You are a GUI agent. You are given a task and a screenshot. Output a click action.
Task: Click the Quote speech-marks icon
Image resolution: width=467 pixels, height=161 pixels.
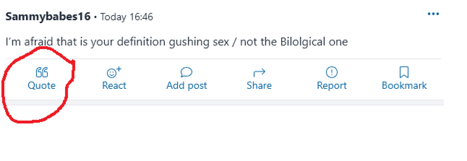(x=42, y=72)
